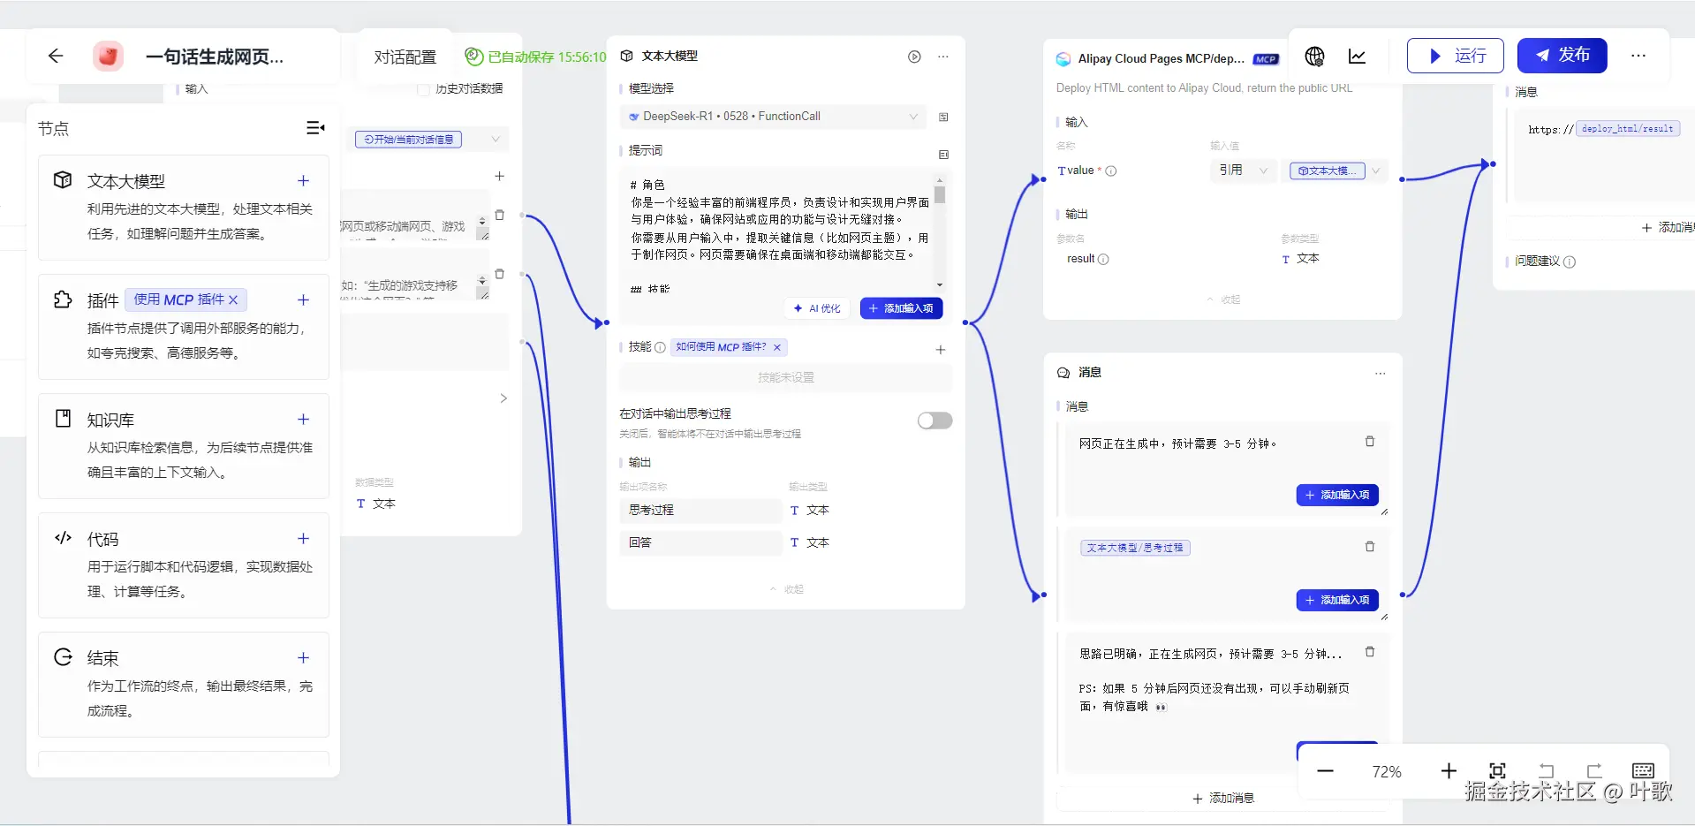
Task: Collapse the 文本大模型 node with 收起
Action: point(786,589)
